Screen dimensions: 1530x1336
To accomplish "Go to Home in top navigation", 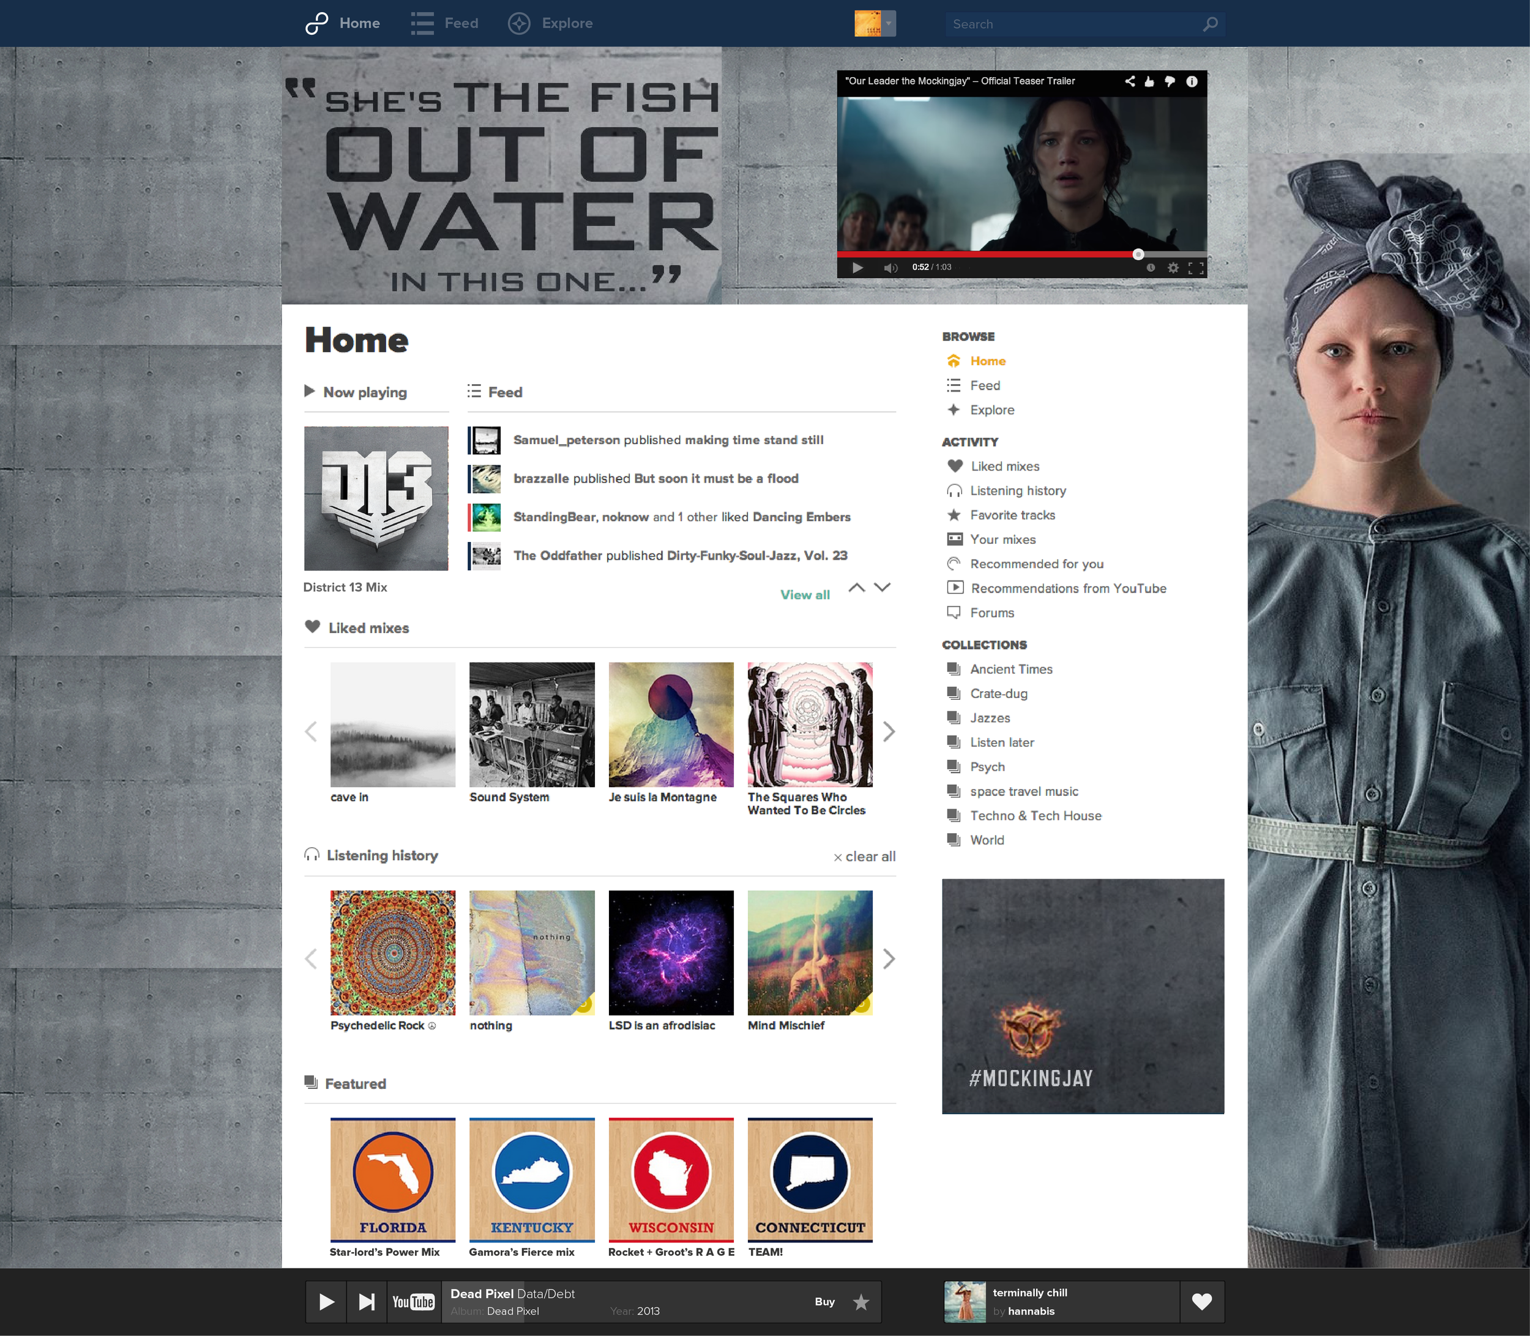I will click(360, 23).
